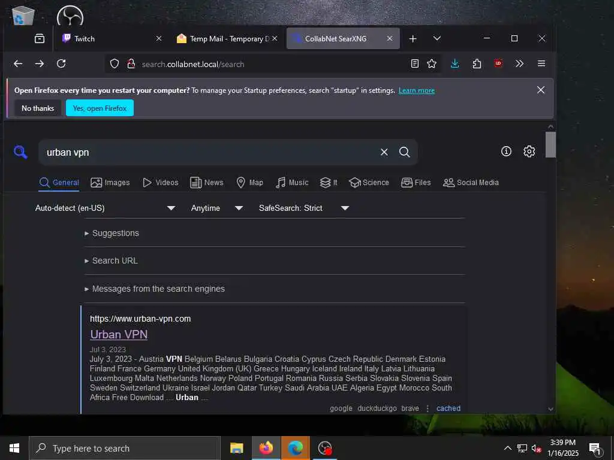The image size is (614, 460).
Task: Select the Social Media search category
Action: click(x=471, y=183)
